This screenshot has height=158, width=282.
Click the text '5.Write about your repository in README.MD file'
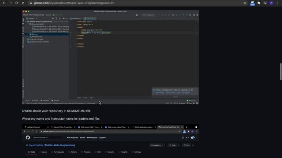[56, 111]
